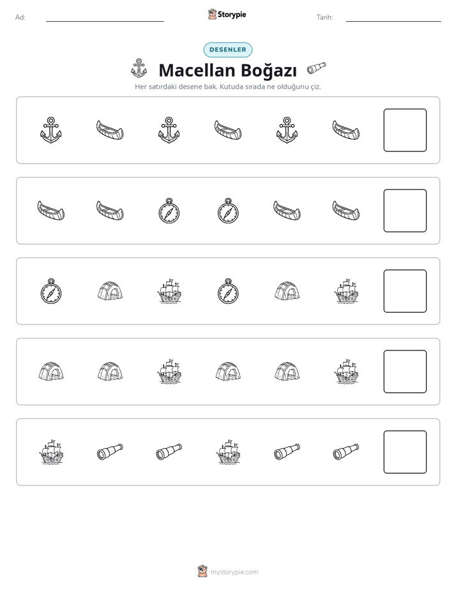Click the last spyglass in row five
Viewport: 456px width, 590px height.
coord(346,452)
